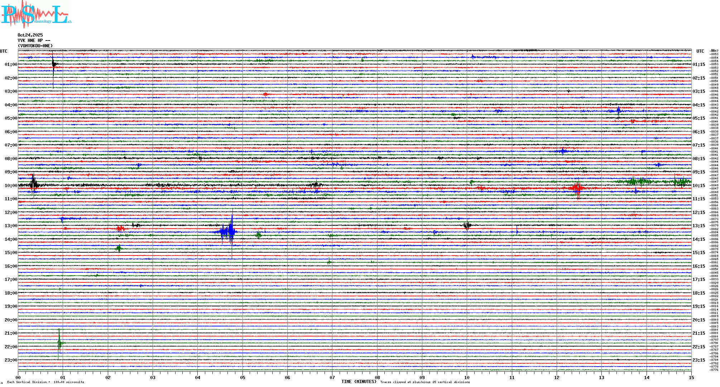Click the vertical division microvolts footnote
The height and width of the screenshot is (387, 720).
click(x=45, y=382)
